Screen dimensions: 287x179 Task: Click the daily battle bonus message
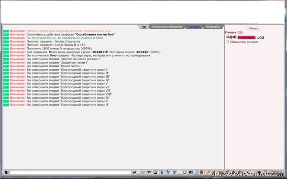pos(65,38)
